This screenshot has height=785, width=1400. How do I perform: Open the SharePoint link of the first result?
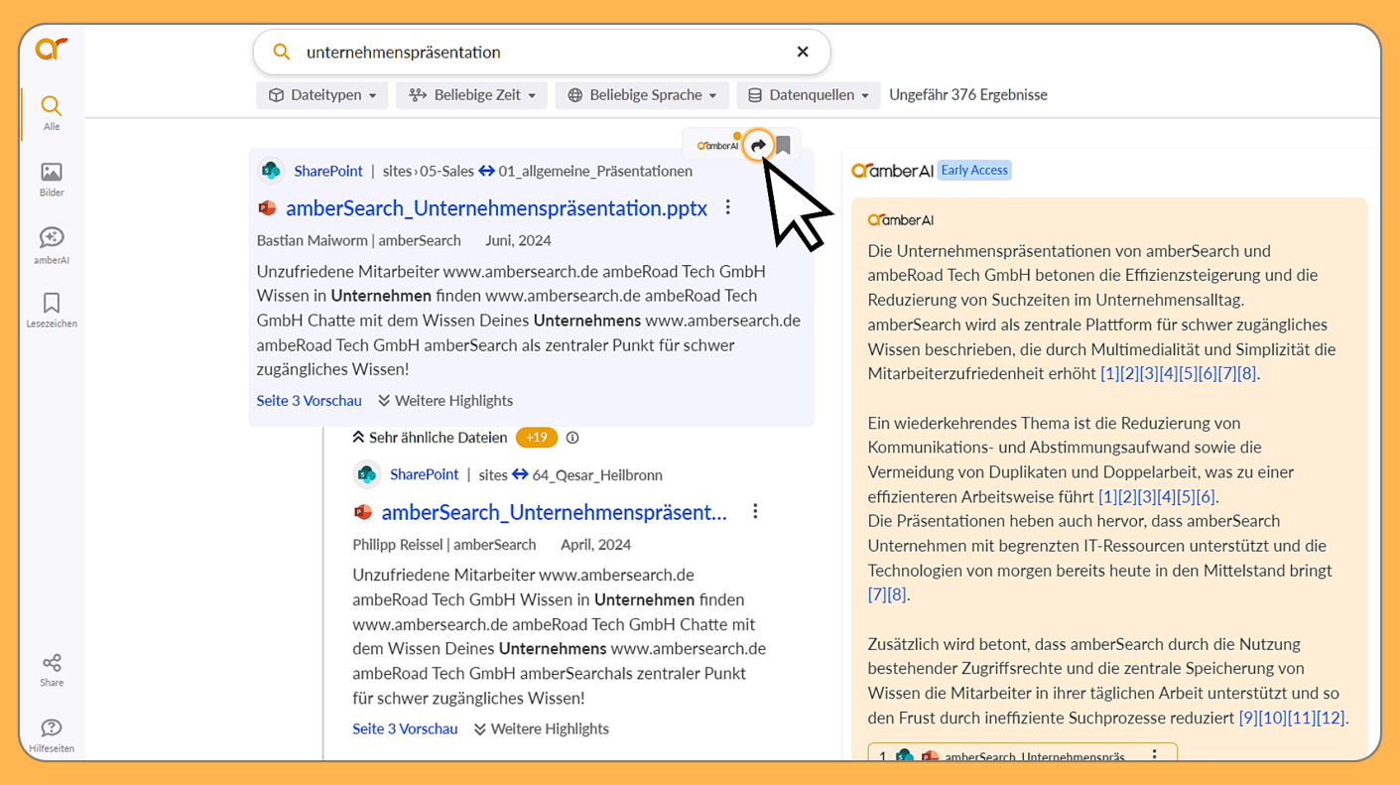point(328,171)
